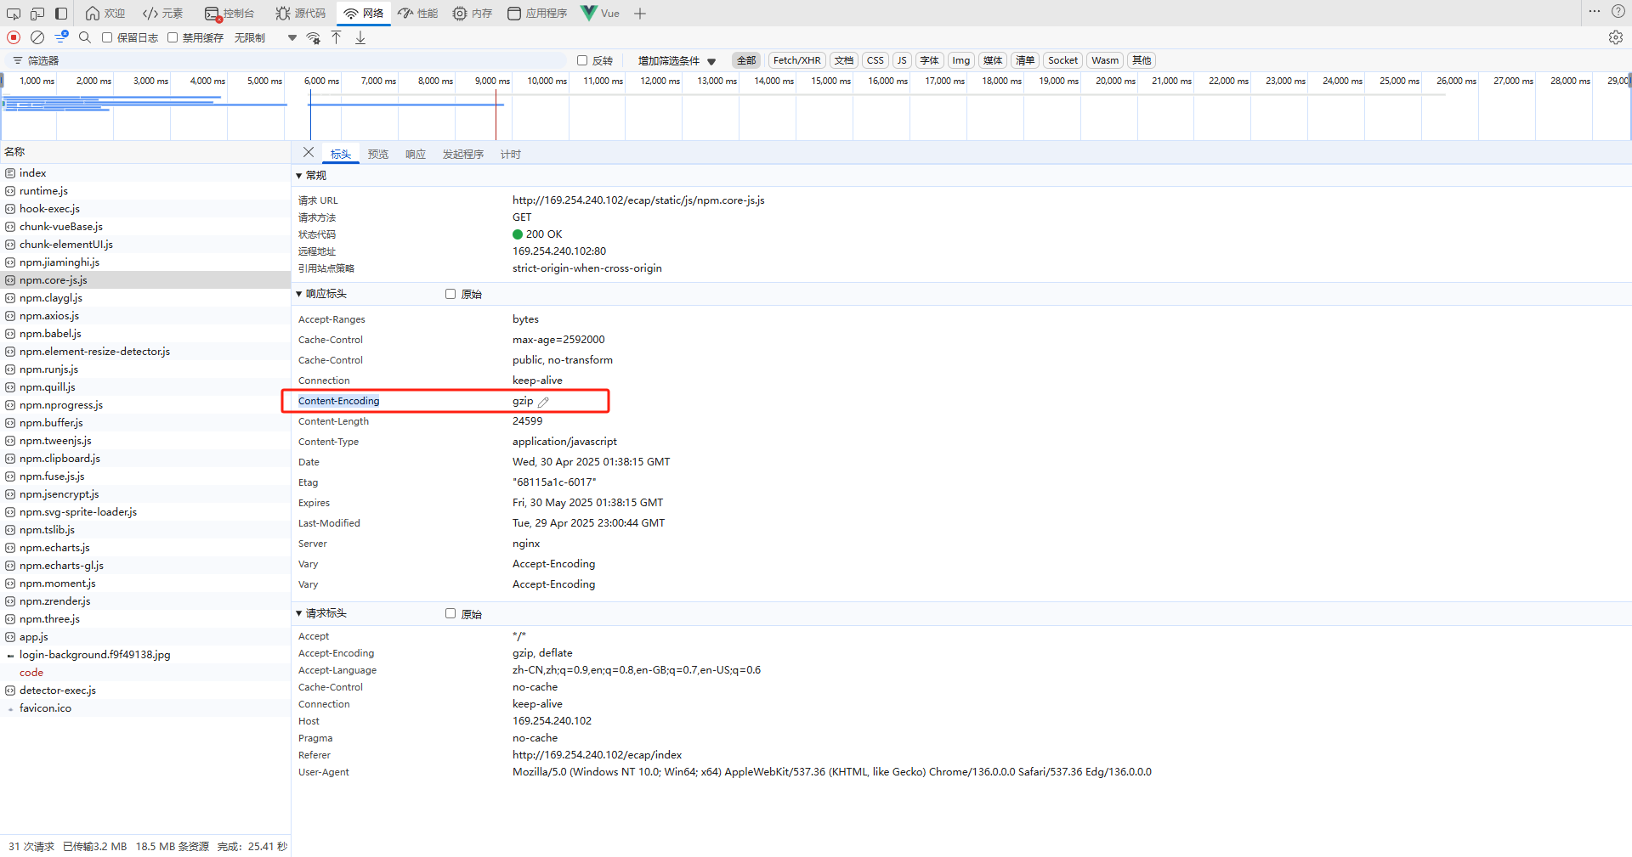1632x857 pixels.
Task: Select the 全部 filter button
Action: click(746, 60)
